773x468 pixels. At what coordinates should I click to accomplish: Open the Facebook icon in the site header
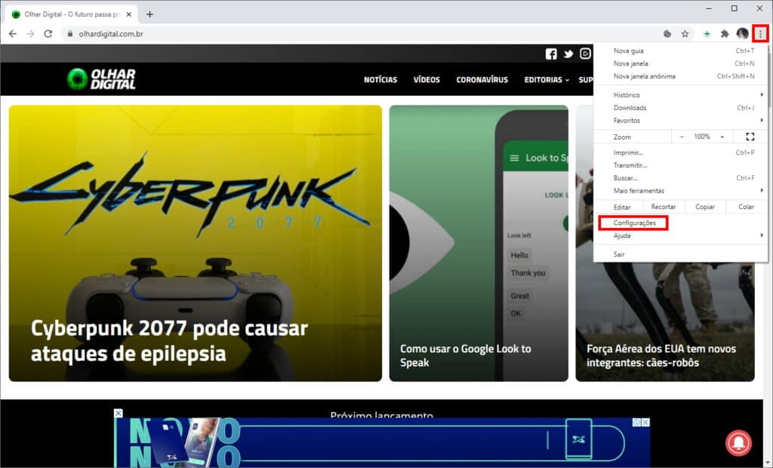(551, 54)
